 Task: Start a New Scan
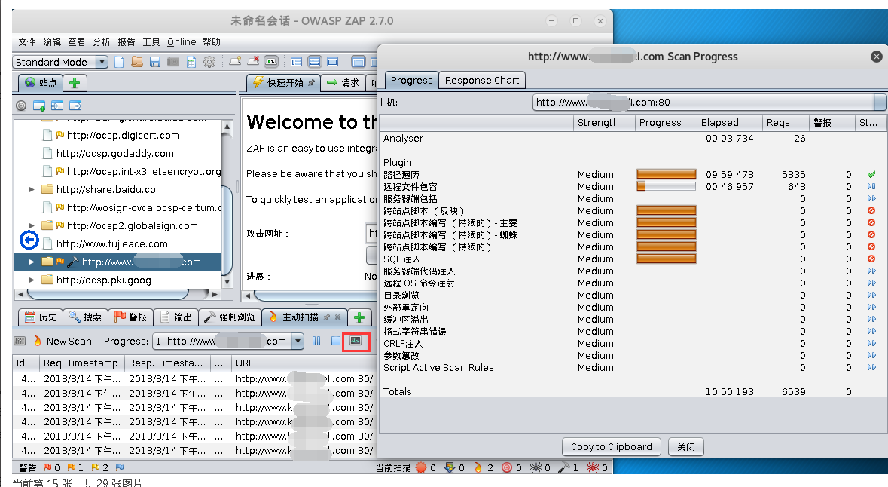(63, 342)
